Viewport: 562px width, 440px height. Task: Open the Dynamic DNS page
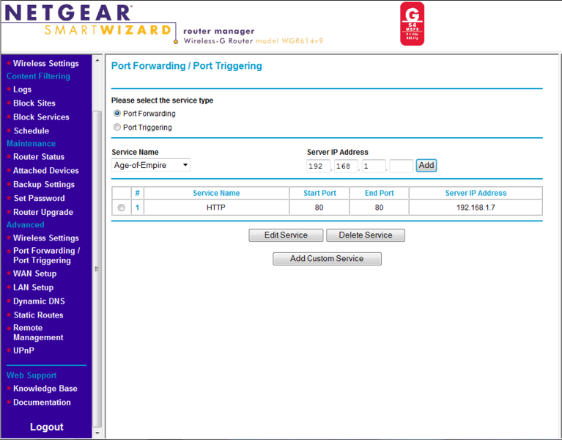[x=39, y=301]
